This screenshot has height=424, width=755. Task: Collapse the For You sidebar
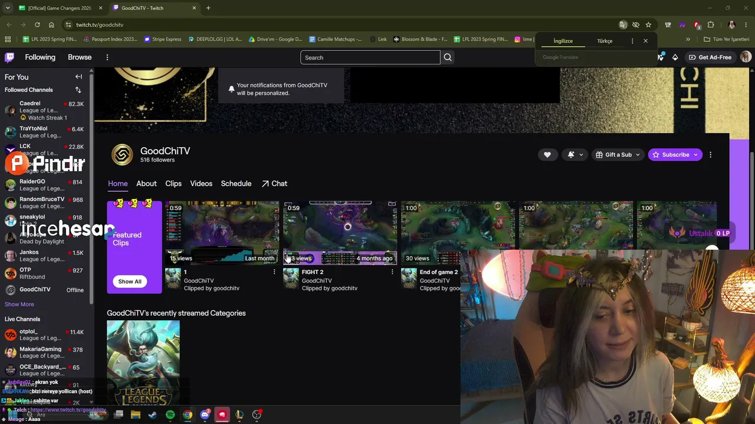78,77
